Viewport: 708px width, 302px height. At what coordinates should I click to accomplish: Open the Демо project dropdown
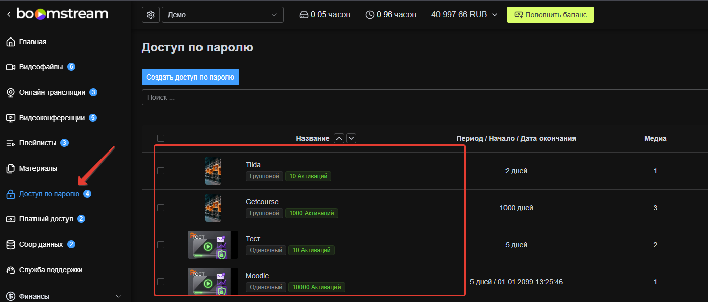click(222, 15)
